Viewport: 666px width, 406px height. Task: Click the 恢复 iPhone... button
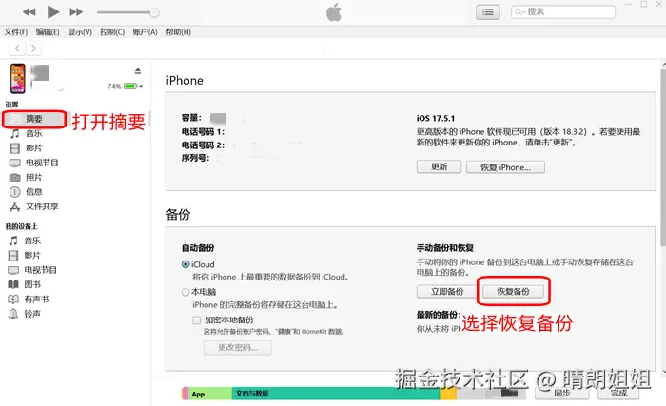click(x=505, y=167)
